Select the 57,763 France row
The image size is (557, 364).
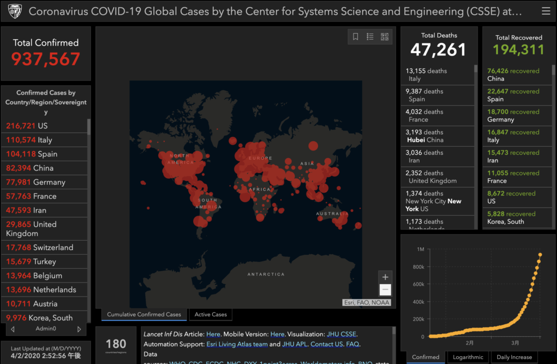click(45, 196)
